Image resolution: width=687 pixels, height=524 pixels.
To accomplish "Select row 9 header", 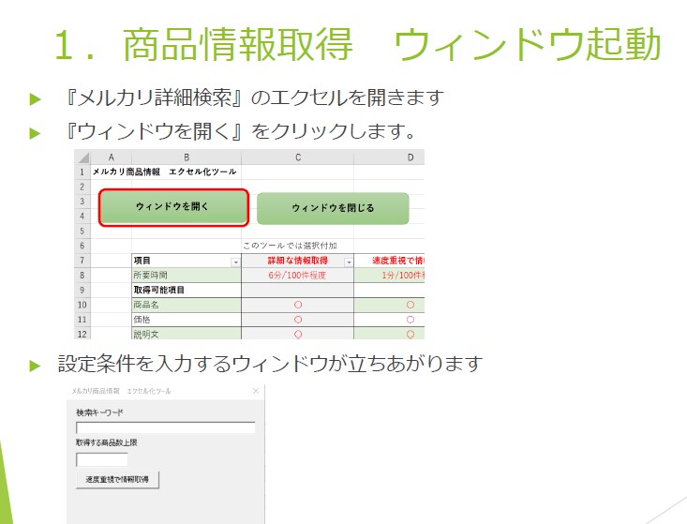I will (x=82, y=290).
